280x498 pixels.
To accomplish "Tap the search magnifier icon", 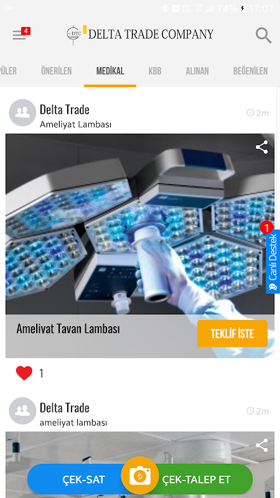I will click(x=263, y=35).
